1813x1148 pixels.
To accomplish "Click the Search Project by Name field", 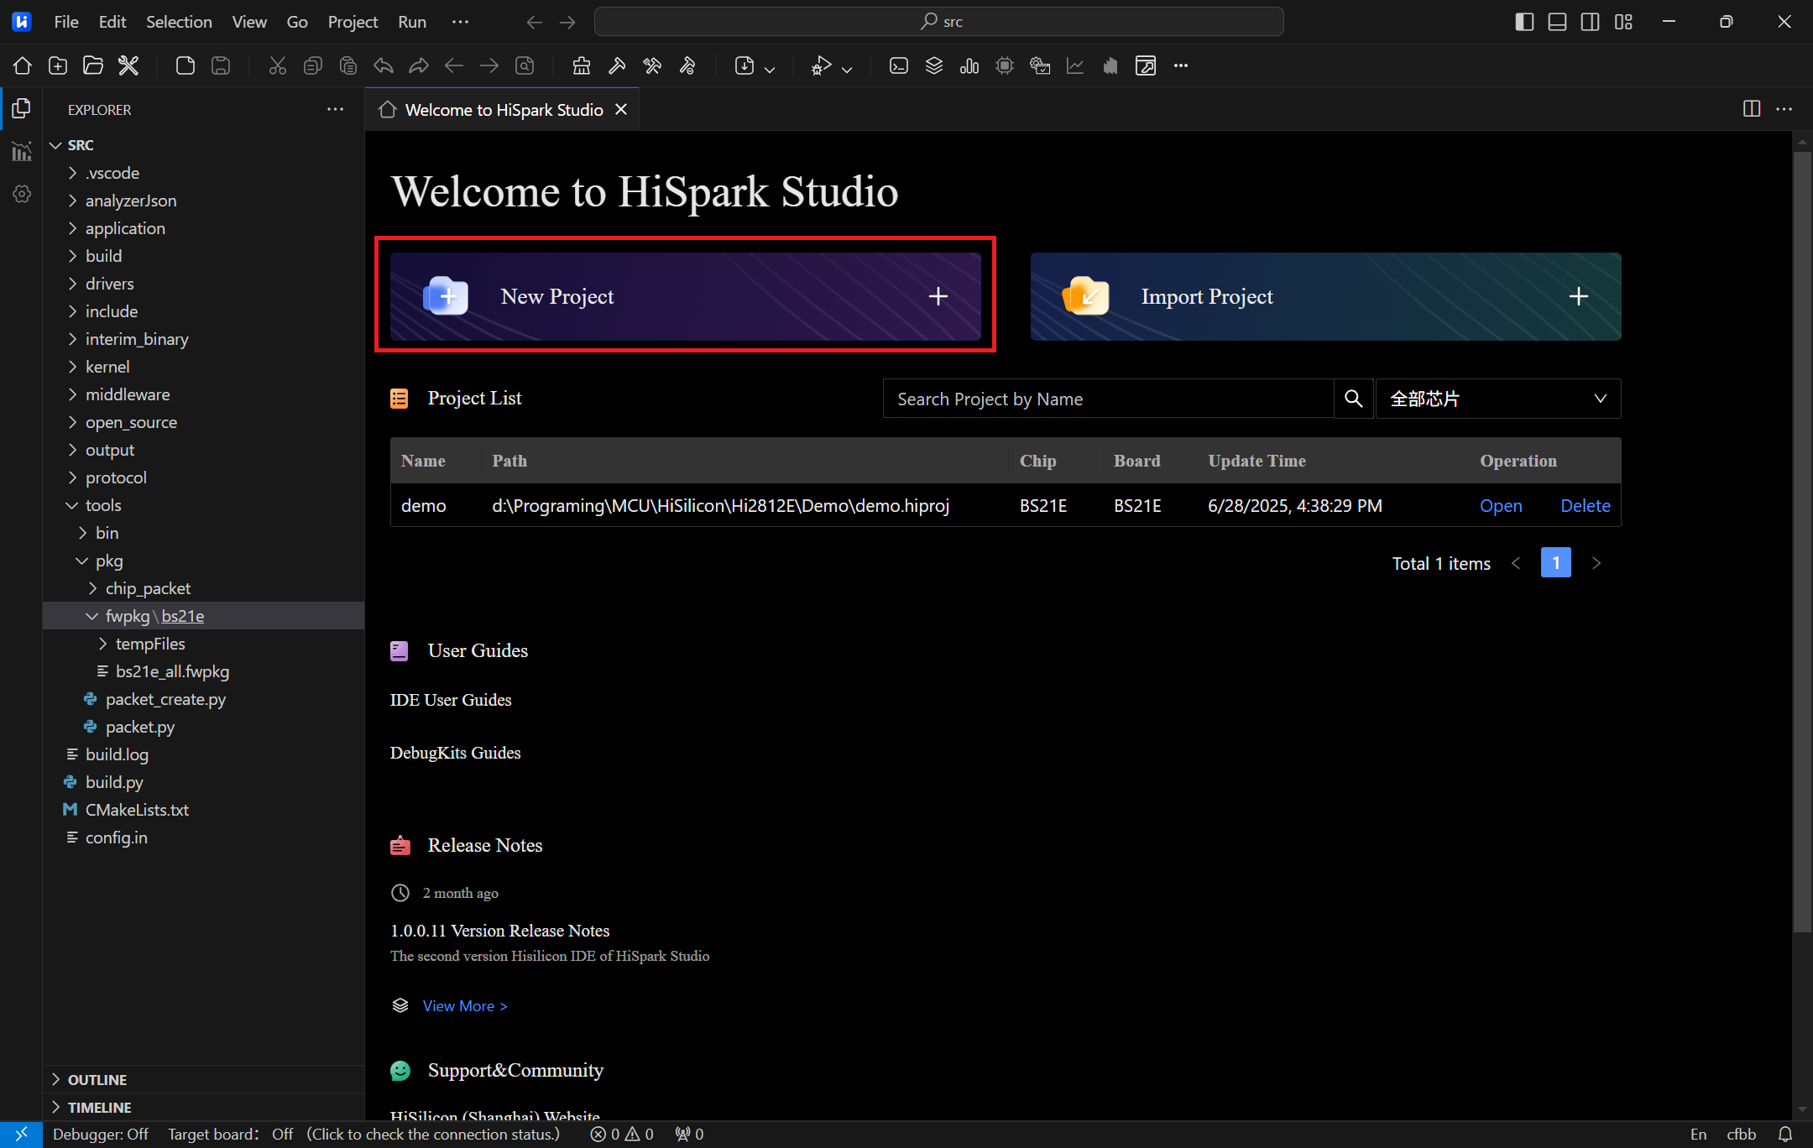I will tap(1108, 399).
